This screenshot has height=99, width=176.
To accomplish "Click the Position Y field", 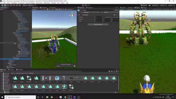I will click(107, 17).
